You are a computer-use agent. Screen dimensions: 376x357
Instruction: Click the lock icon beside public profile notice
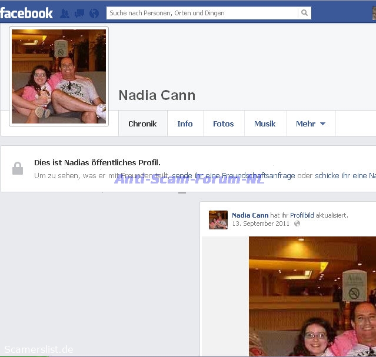tap(18, 169)
